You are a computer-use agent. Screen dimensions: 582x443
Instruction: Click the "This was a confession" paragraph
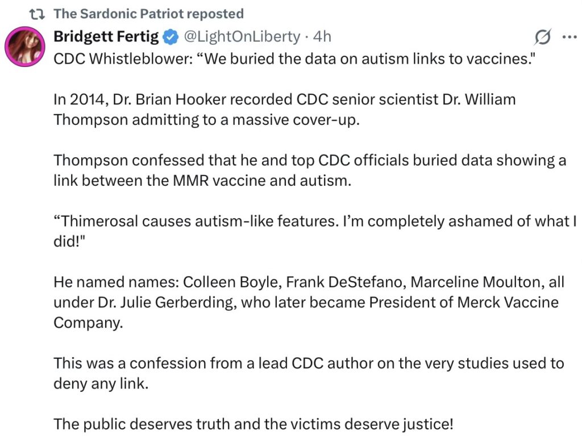(x=309, y=372)
